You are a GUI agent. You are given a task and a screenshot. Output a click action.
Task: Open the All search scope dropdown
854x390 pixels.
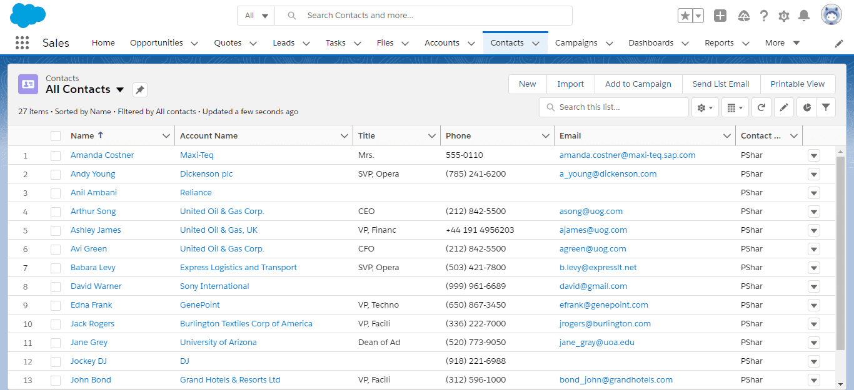pyautogui.click(x=256, y=16)
